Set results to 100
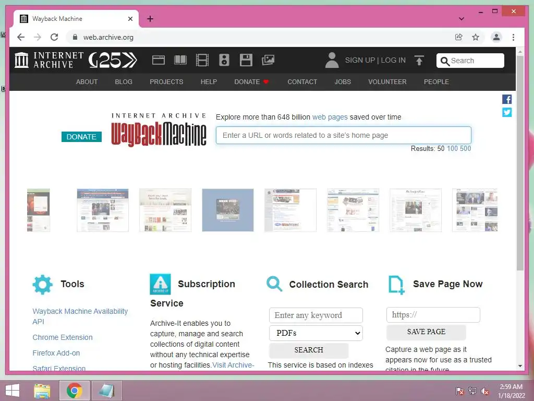534x401 pixels. click(x=452, y=149)
